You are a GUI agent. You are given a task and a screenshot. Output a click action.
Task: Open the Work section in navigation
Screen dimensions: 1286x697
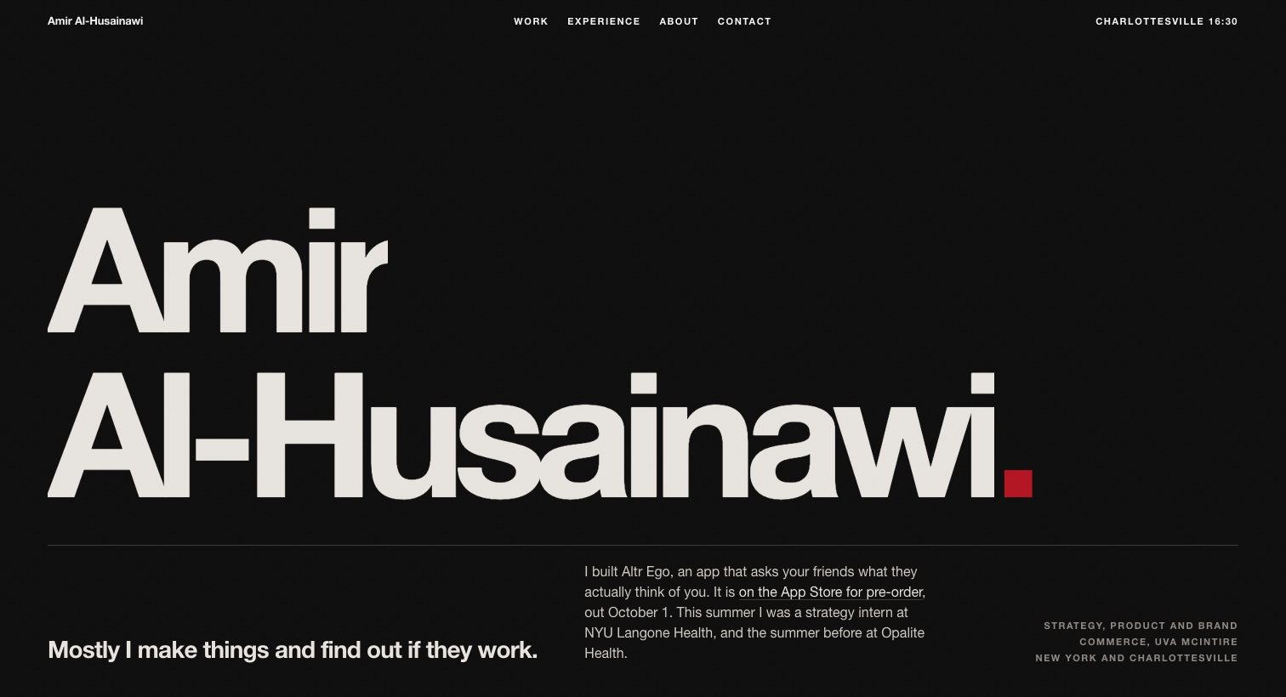pos(531,21)
